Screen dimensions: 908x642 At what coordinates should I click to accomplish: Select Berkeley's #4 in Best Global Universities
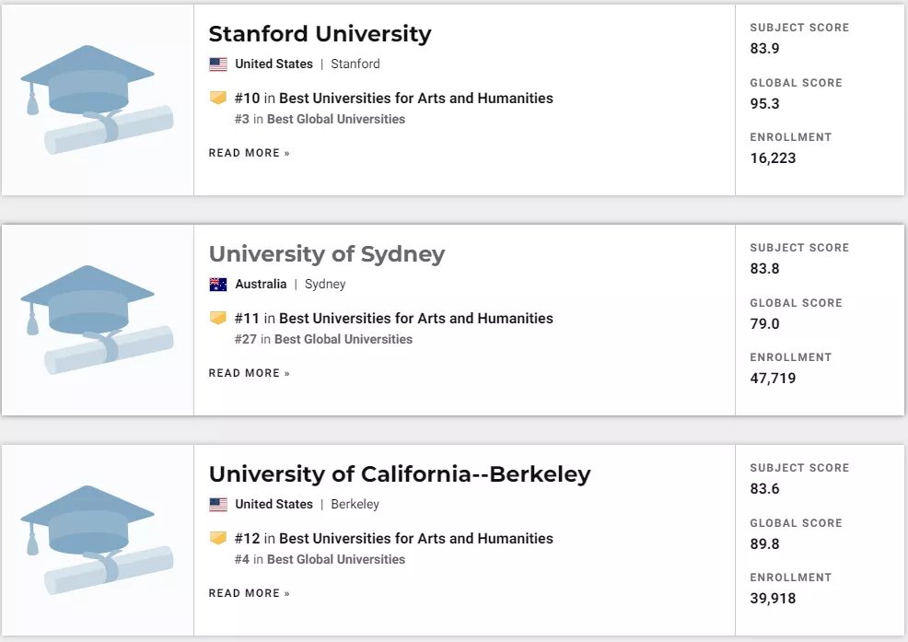click(x=320, y=560)
